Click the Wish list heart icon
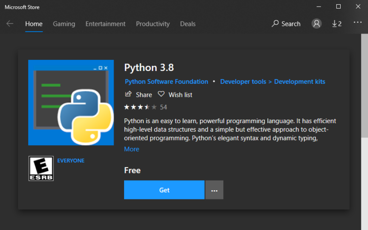This screenshot has width=368, height=230. 161,94
